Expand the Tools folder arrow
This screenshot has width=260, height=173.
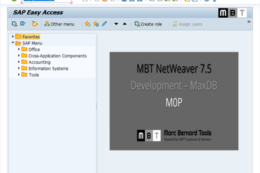pyautogui.click(x=19, y=74)
